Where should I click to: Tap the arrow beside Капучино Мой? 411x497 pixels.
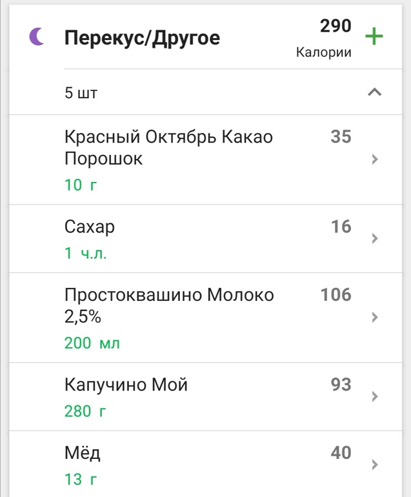pos(375,397)
